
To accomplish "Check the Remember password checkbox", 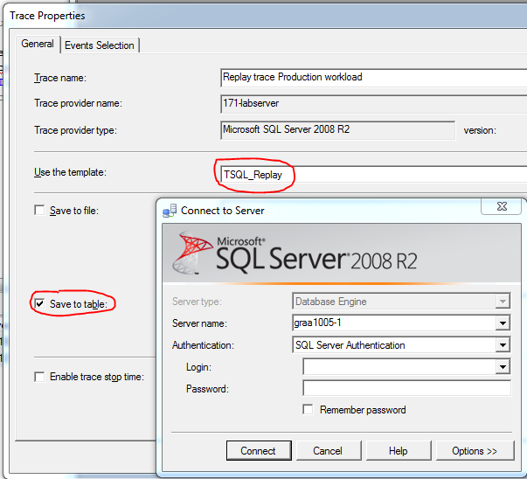I will (308, 409).
